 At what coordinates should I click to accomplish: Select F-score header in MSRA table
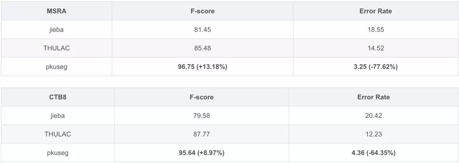click(x=203, y=11)
